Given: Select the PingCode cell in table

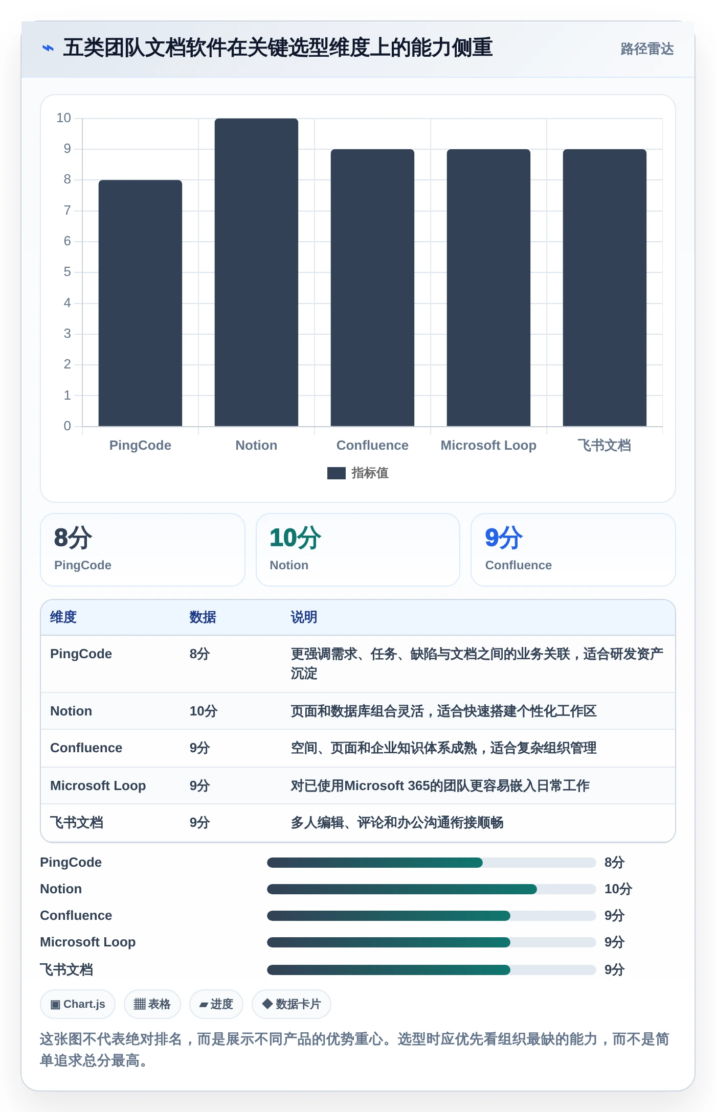Looking at the screenshot, I should [81, 654].
